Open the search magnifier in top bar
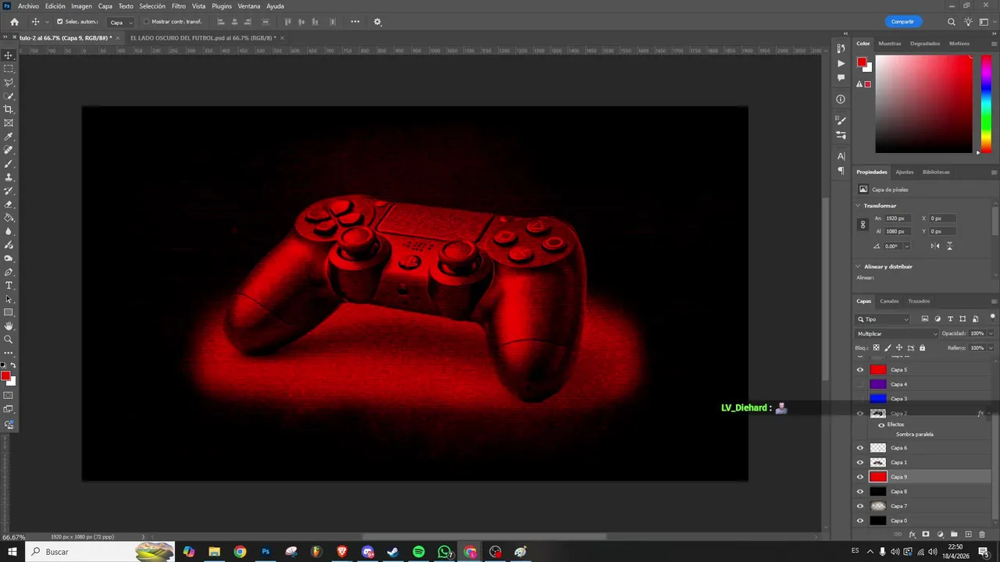This screenshot has width=1000, height=562. [951, 22]
